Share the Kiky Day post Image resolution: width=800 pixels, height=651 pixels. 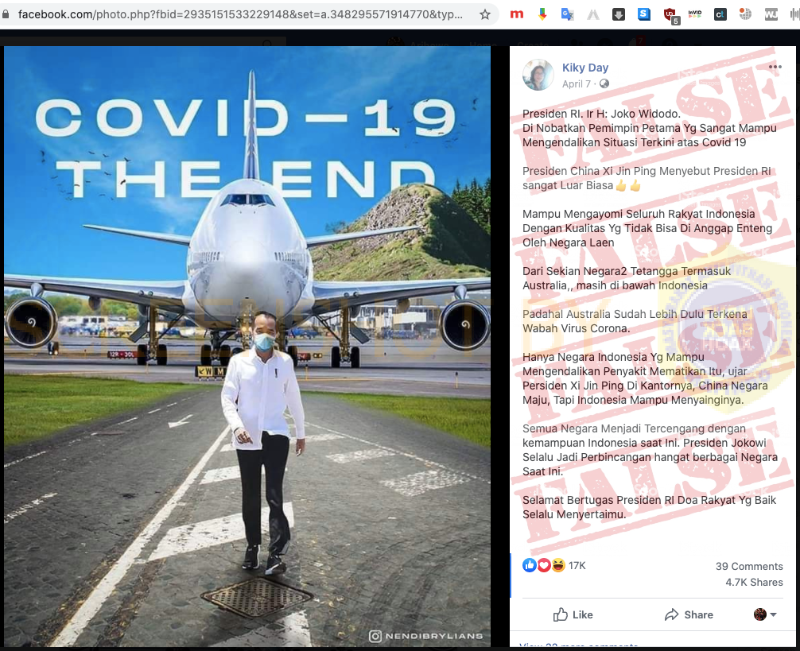[689, 614]
